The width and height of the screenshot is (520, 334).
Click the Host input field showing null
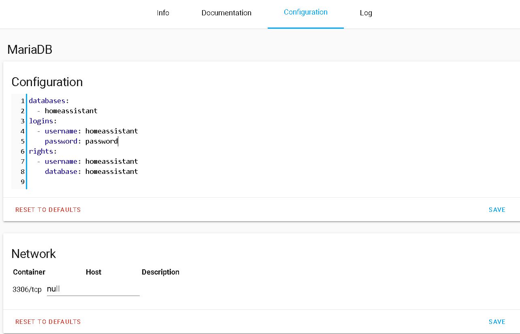coord(93,289)
